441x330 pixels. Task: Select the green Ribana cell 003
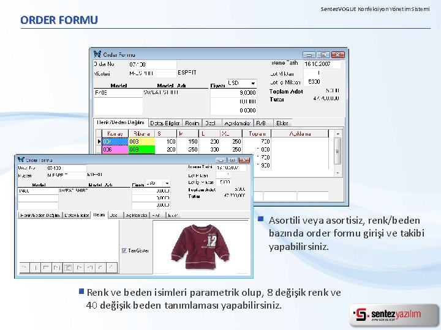[x=141, y=149]
